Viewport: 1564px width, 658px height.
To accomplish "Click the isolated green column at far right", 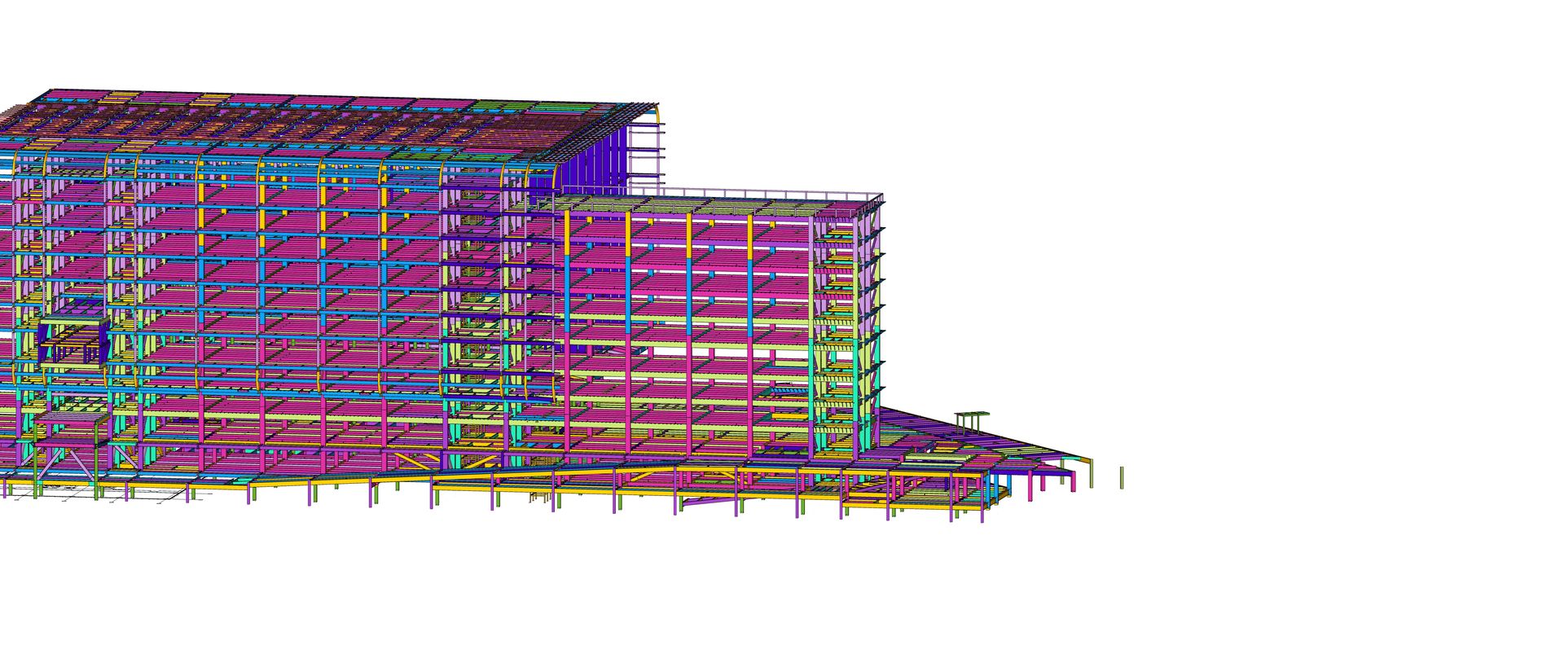I will coord(1122,478).
